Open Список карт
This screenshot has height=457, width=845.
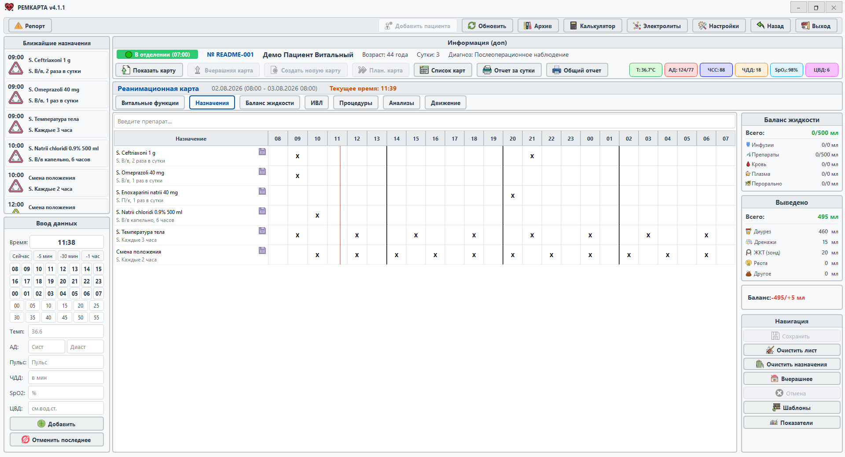tap(443, 70)
